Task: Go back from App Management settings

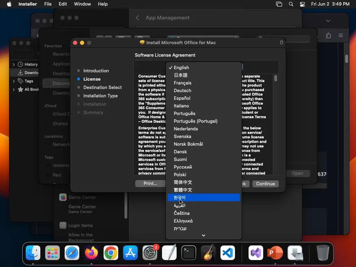Action: [x=137, y=18]
